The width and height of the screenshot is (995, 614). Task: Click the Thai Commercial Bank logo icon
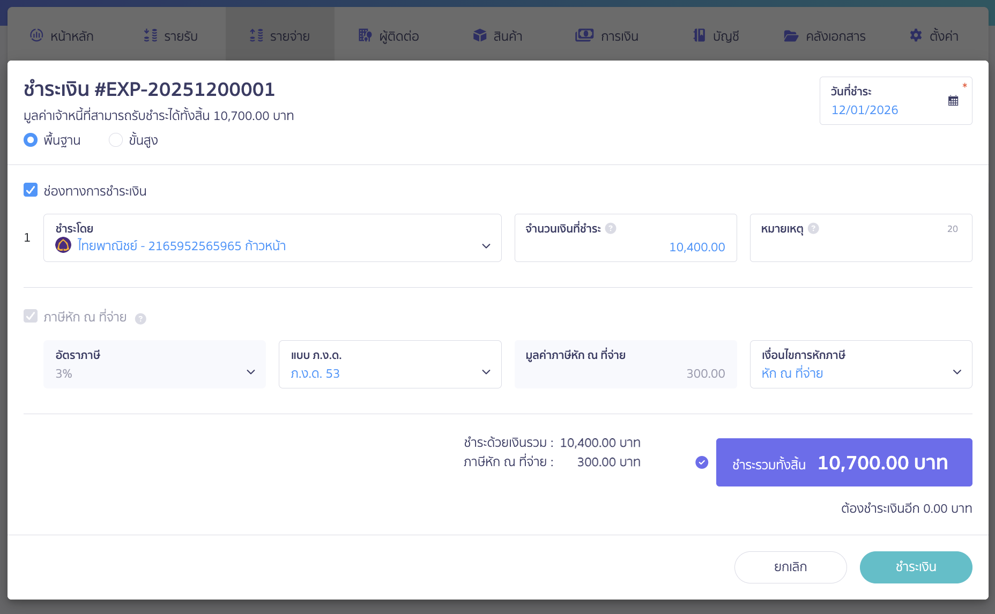click(x=63, y=245)
